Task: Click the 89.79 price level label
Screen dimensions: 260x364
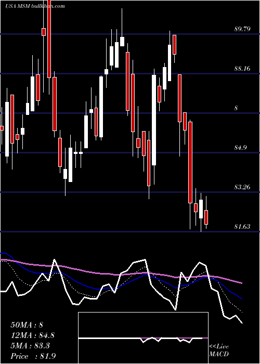Action: pos(242,29)
